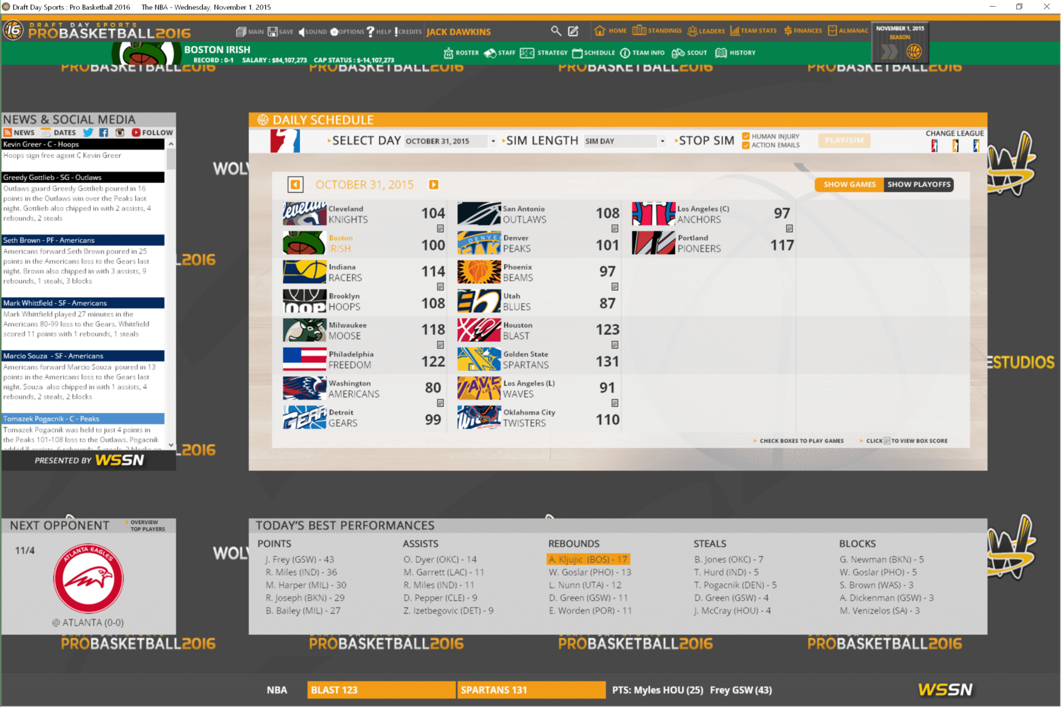The height and width of the screenshot is (707, 1061).
Task: Switch to Show Playoffs tab
Action: click(x=919, y=184)
